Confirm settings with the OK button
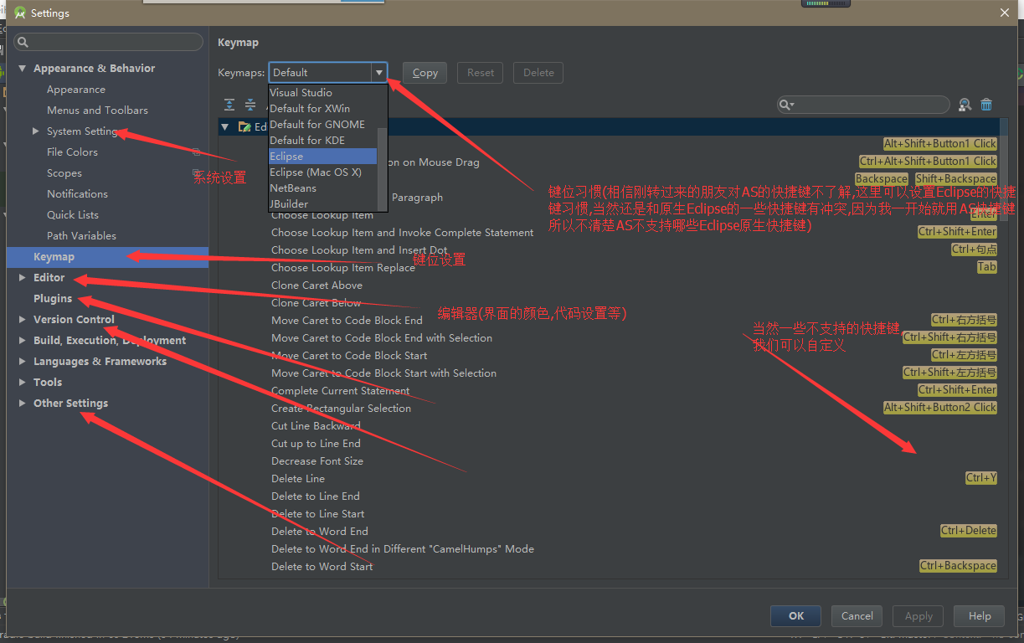Viewport: 1024px width, 643px height. click(x=796, y=615)
